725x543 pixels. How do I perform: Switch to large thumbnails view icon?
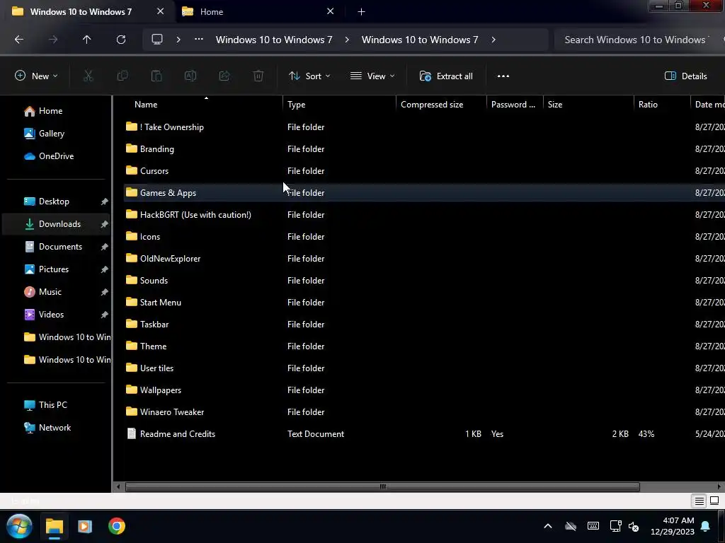[x=714, y=501]
